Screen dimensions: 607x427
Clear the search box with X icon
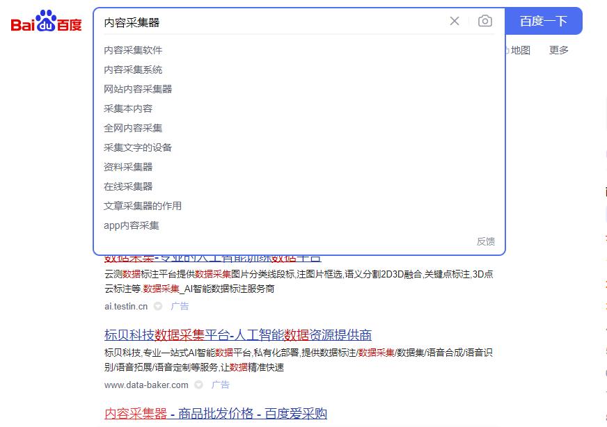point(455,21)
